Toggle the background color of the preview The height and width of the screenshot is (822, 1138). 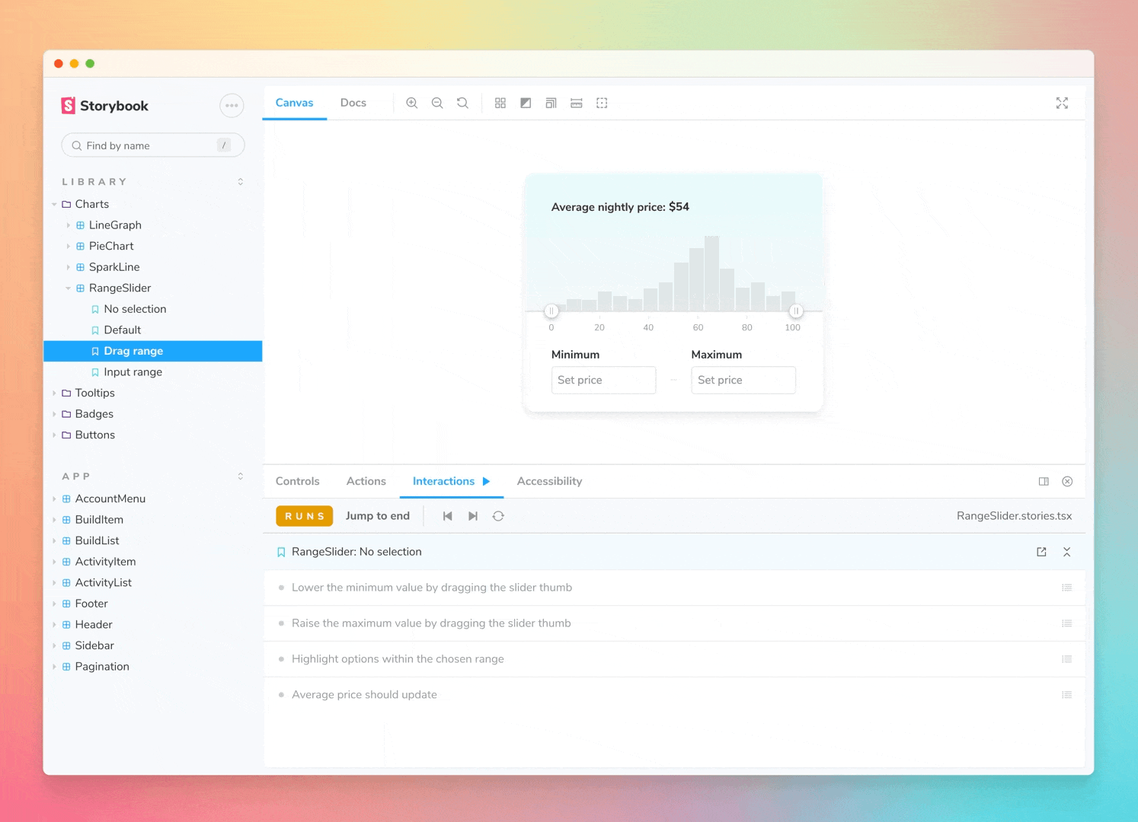[x=526, y=103]
